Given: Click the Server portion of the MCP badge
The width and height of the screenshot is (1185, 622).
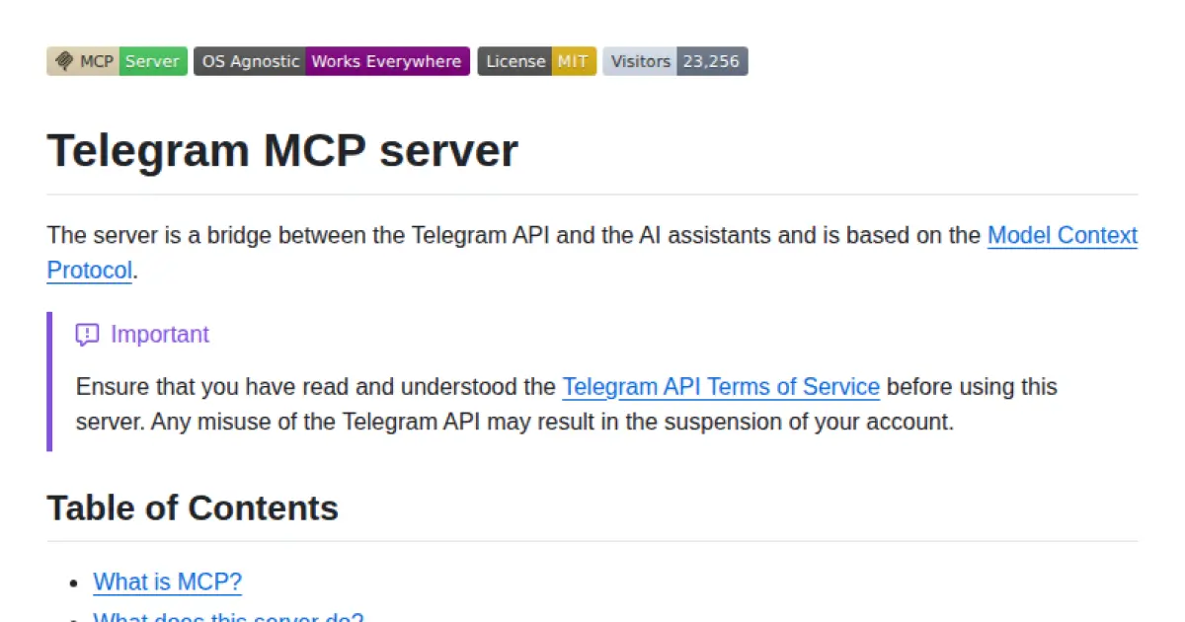Looking at the screenshot, I should coord(152,60).
